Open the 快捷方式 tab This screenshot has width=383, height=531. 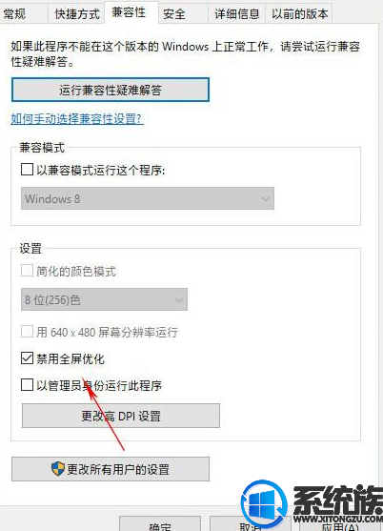(x=77, y=14)
